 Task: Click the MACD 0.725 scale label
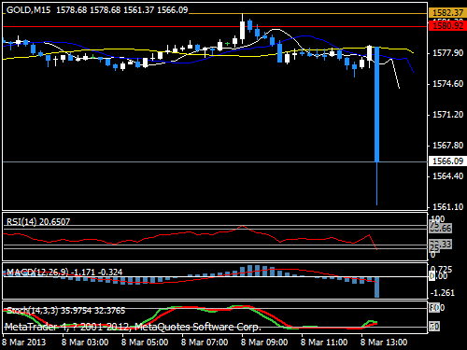coord(441,270)
